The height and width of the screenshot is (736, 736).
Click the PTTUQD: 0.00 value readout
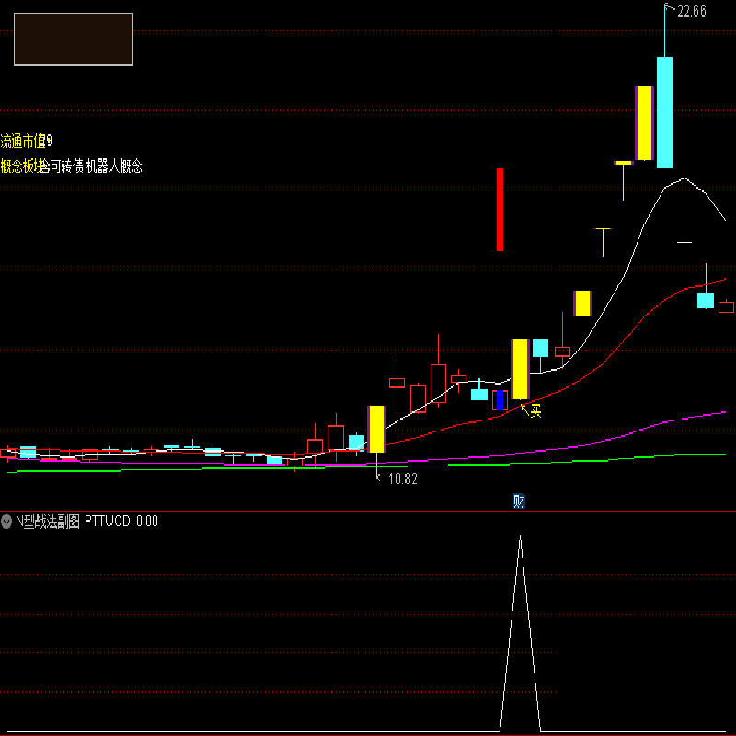tap(121, 522)
